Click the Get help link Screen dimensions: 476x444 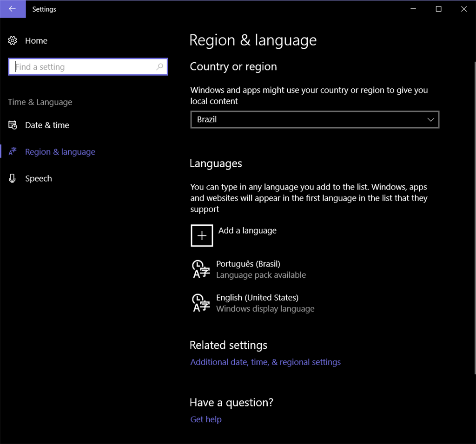[x=206, y=419]
